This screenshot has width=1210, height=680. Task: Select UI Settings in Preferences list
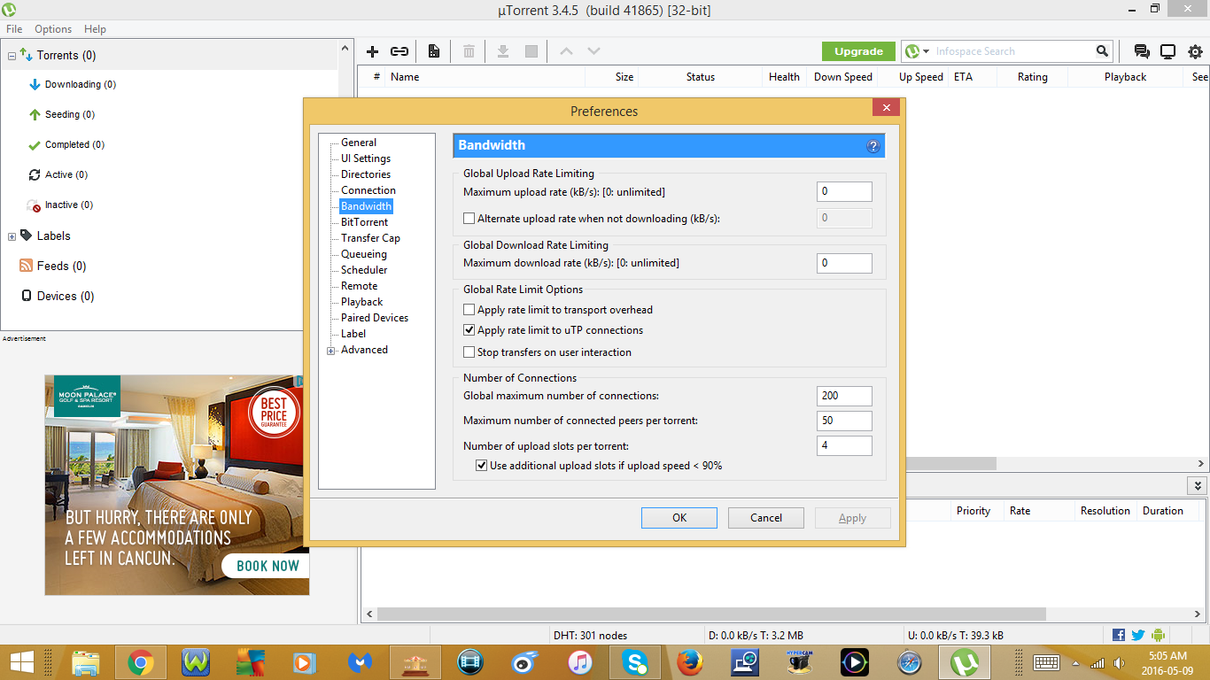[x=366, y=158]
